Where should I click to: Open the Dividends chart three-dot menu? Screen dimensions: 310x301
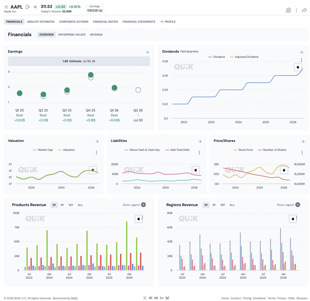[301, 60]
